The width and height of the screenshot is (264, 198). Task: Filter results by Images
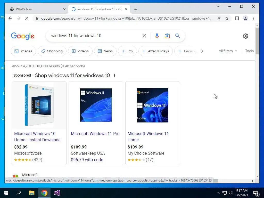pyautogui.click(x=23, y=51)
